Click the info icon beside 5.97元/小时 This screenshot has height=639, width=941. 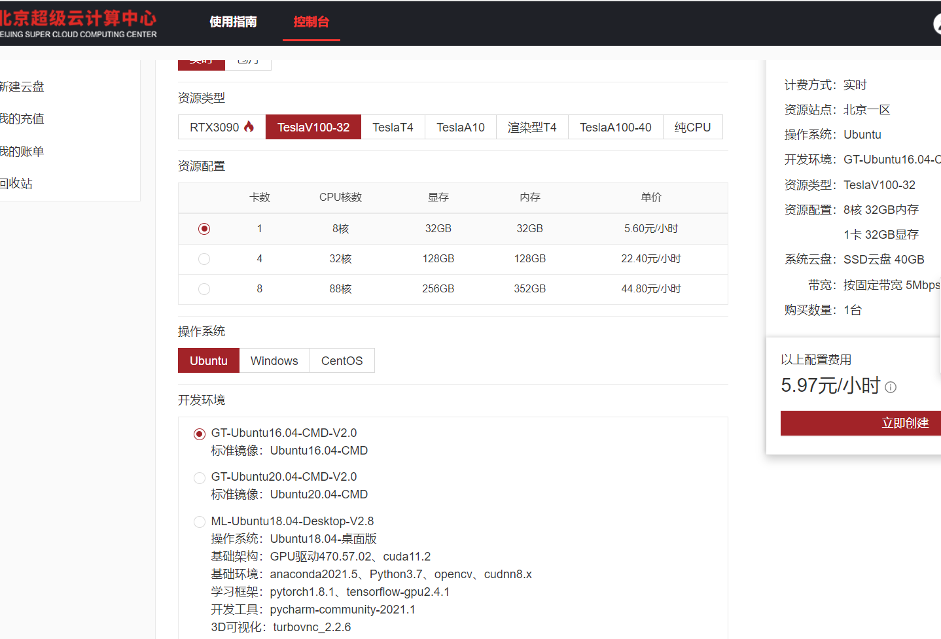(891, 387)
